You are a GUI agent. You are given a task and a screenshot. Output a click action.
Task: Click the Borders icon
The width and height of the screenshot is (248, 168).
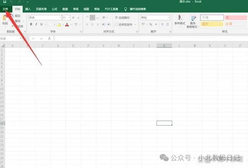50,24
